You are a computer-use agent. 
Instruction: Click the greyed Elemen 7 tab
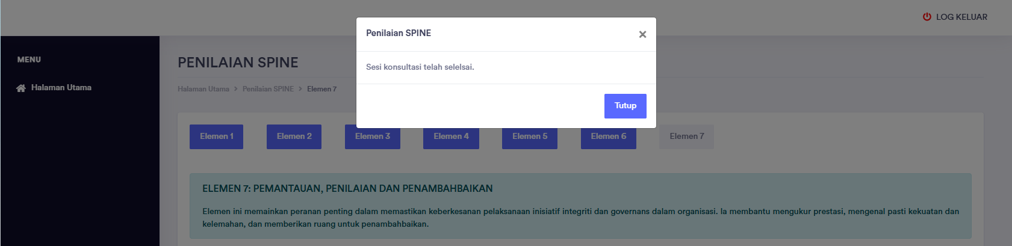686,137
